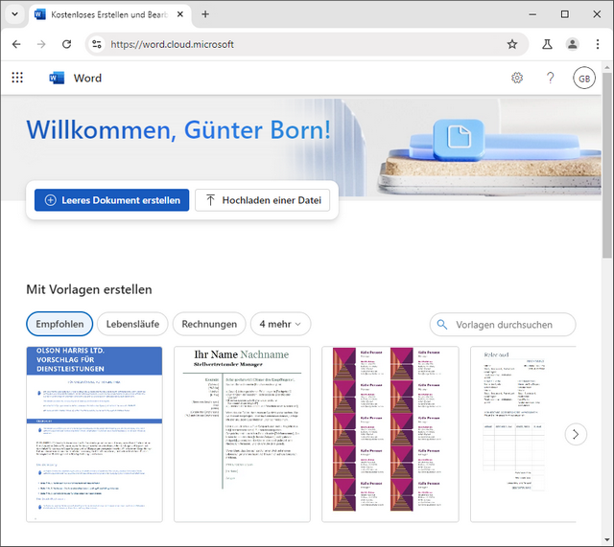The height and width of the screenshot is (547, 614).
Task: Click the address bar URL word.cloud.microsoft
Action: [173, 44]
